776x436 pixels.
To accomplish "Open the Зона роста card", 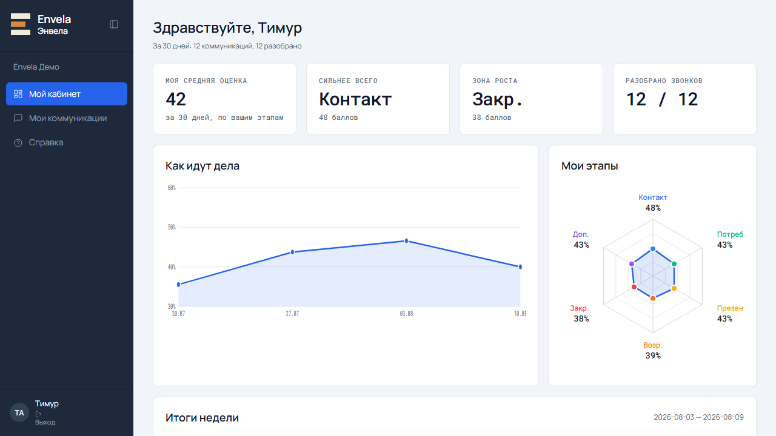I will pos(531,99).
